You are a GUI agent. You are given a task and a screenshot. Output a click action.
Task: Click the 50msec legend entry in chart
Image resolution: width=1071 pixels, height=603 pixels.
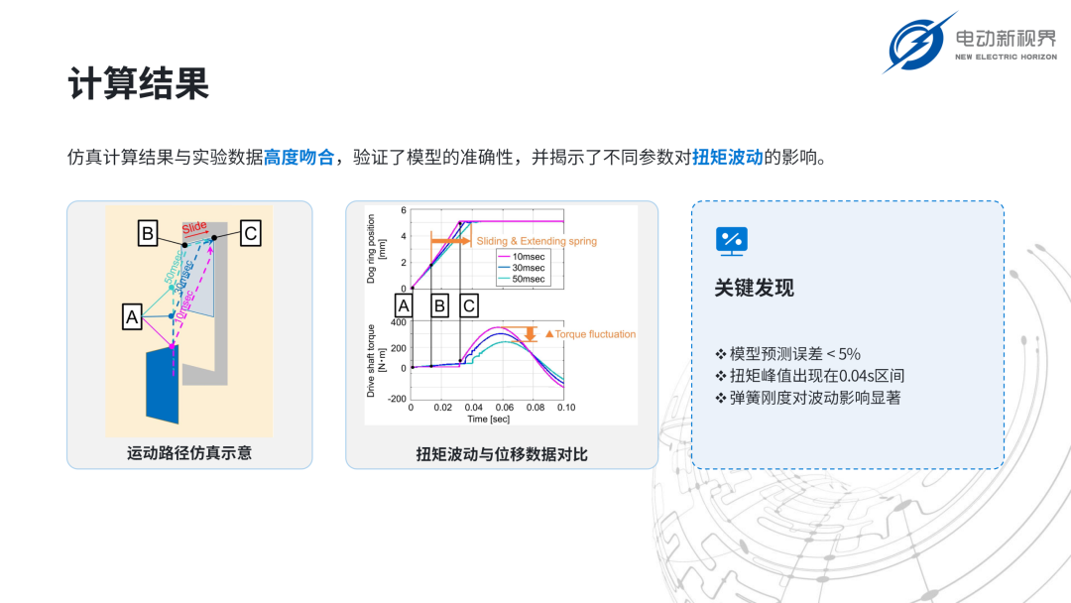point(522,279)
